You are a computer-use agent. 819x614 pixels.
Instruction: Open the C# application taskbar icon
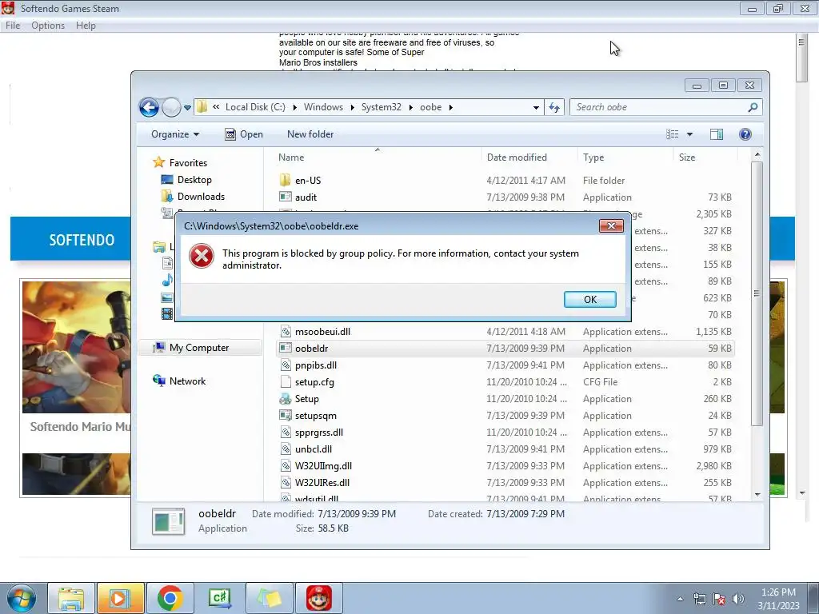219,598
